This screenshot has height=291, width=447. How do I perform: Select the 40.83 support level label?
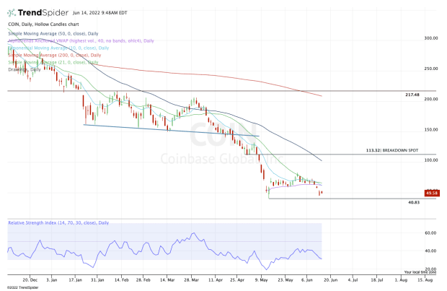click(414, 202)
